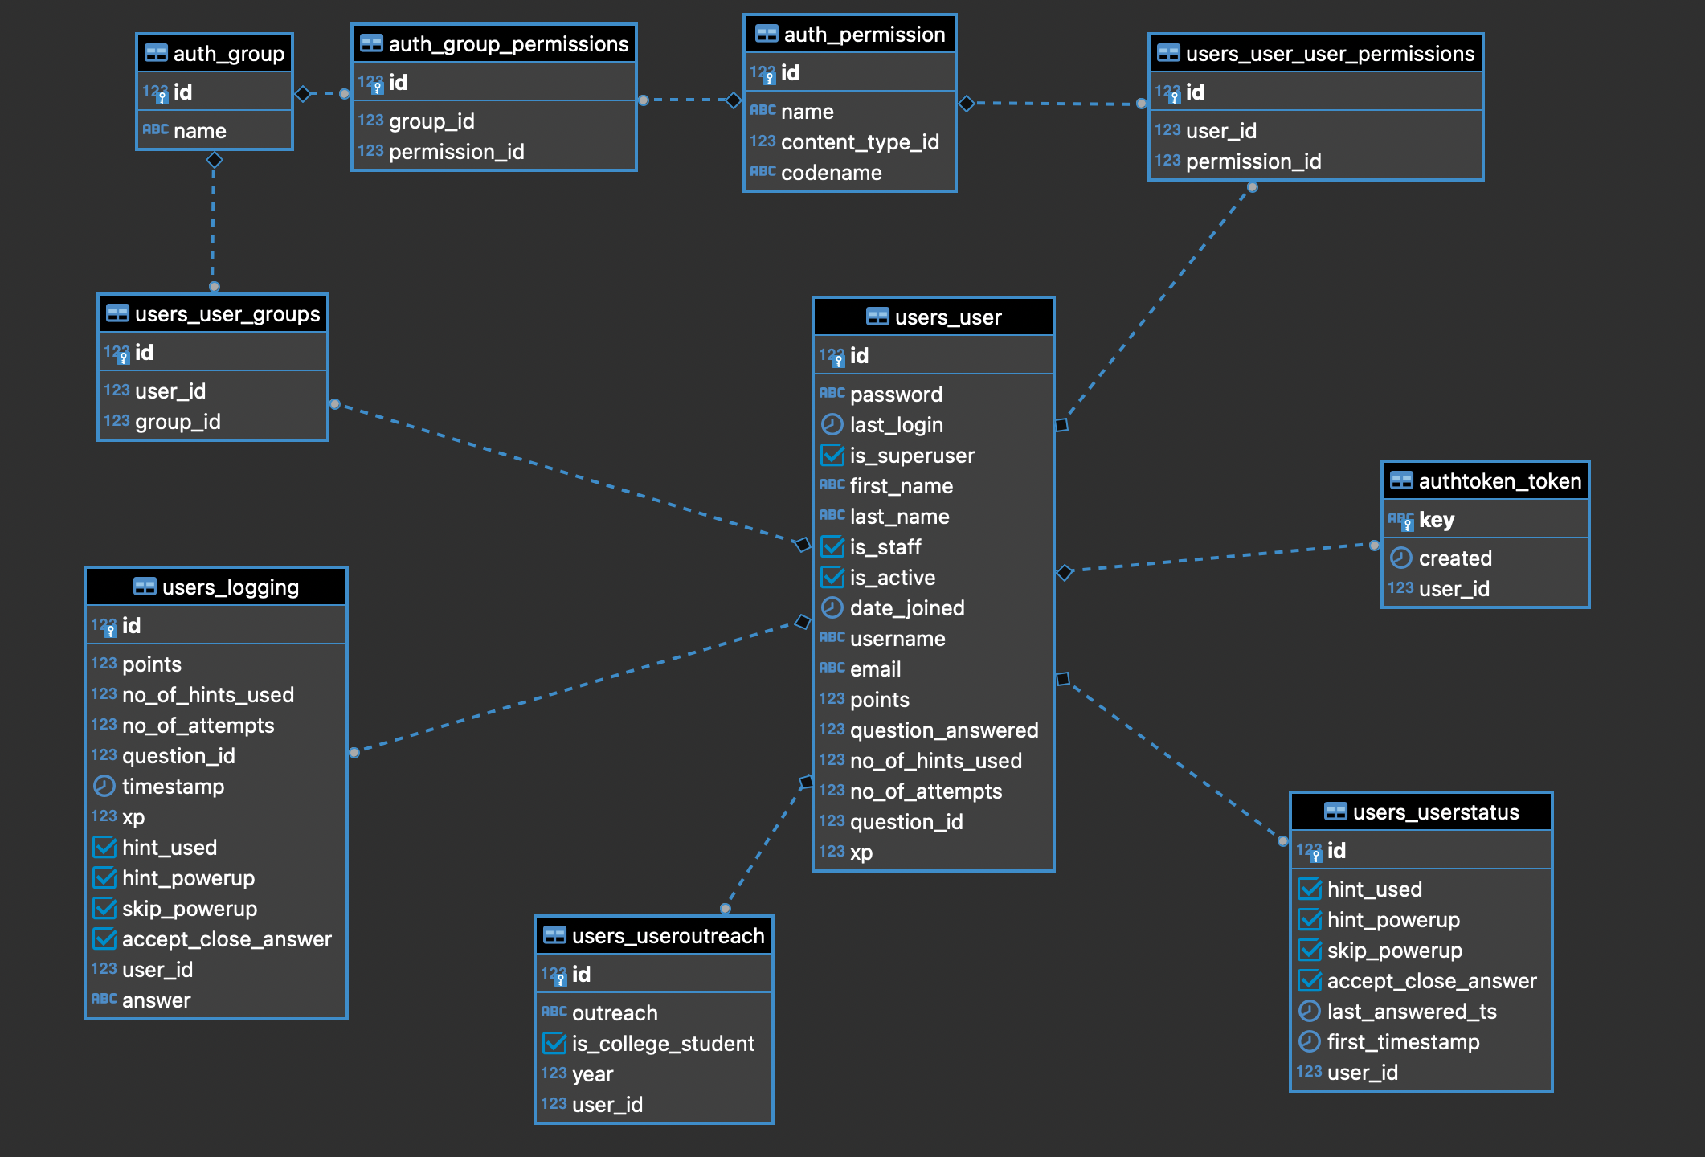Toggle the hint_used checkbox in users_userstatus
Image resolution: width=1705 pixels, height=1157 pixels.
1310,889
